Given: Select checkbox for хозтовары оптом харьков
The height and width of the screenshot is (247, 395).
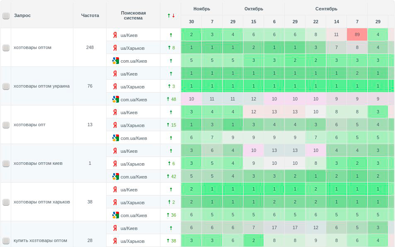Looking at the screenshot, I should click(x=6, y=202).
